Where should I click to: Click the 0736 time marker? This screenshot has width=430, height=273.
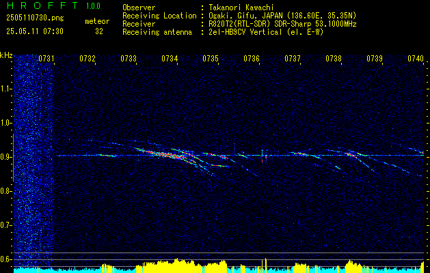click(x=252, y=58)
